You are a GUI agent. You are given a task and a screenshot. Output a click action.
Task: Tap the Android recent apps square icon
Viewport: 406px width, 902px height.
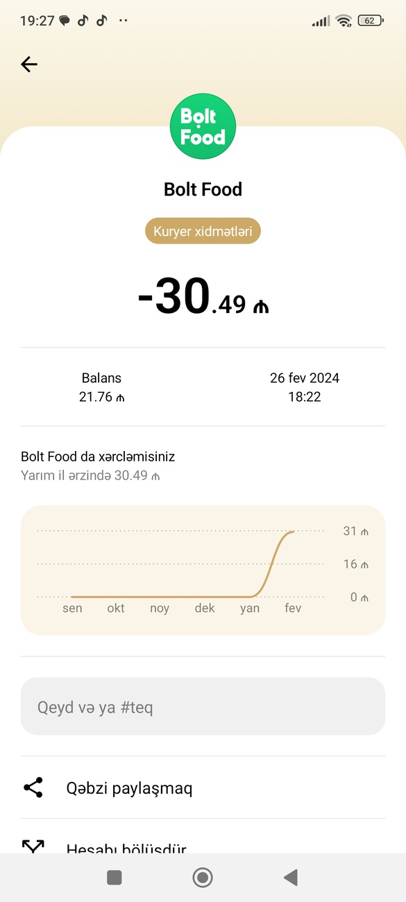pyautogui.click(x=115, y=878)
